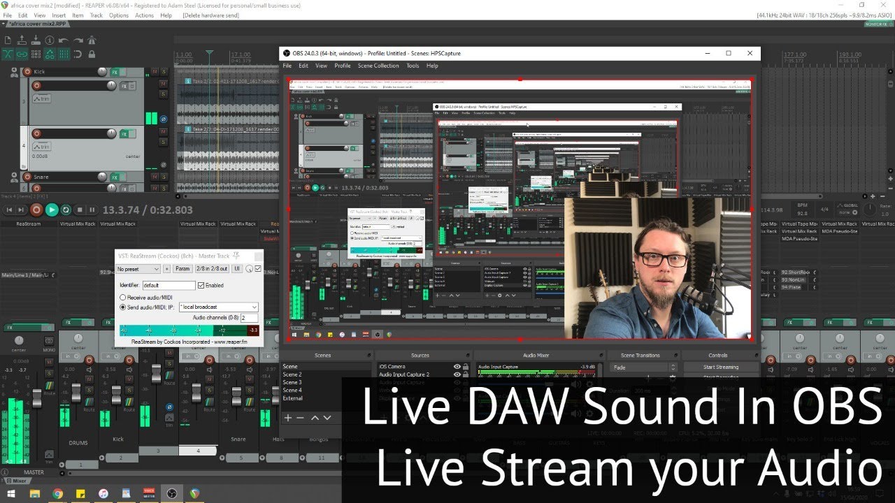The height and width of the screenshot is (503, 895).
Task: Click the 2/8 in 2/8 out button
Action: (212, 269)
